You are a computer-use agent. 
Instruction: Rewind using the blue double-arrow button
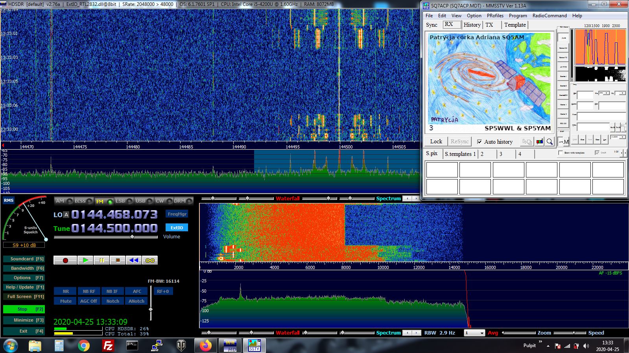point(134,260)
